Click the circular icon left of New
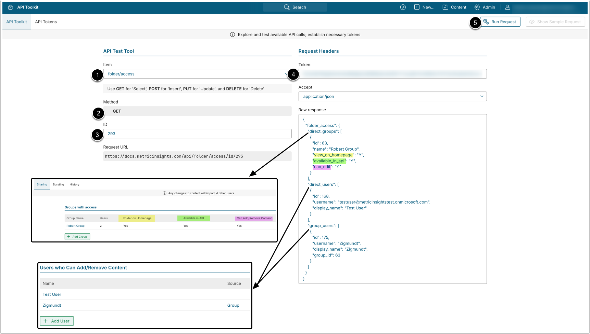Viewport: 590px width, 334px height. (x=403, y=7)
